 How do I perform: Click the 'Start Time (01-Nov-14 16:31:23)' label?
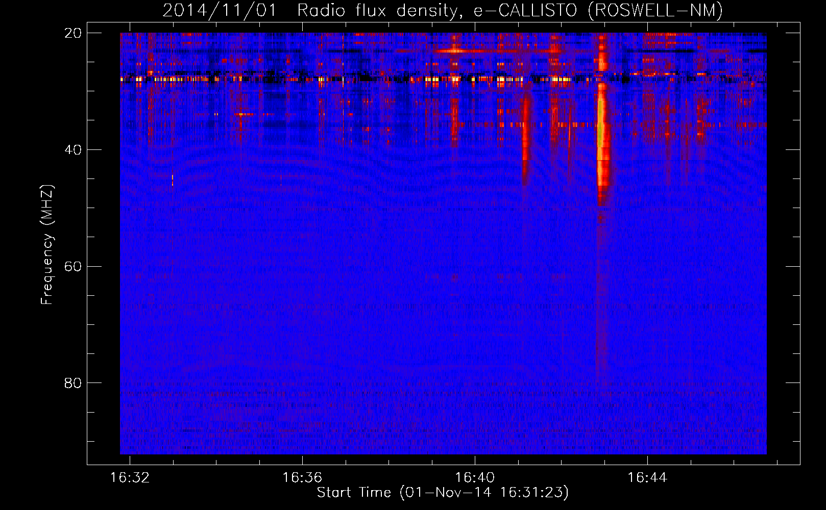443,493
